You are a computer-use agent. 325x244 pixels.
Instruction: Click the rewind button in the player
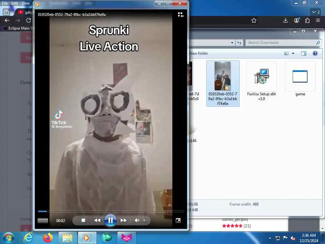pos(97,220)
